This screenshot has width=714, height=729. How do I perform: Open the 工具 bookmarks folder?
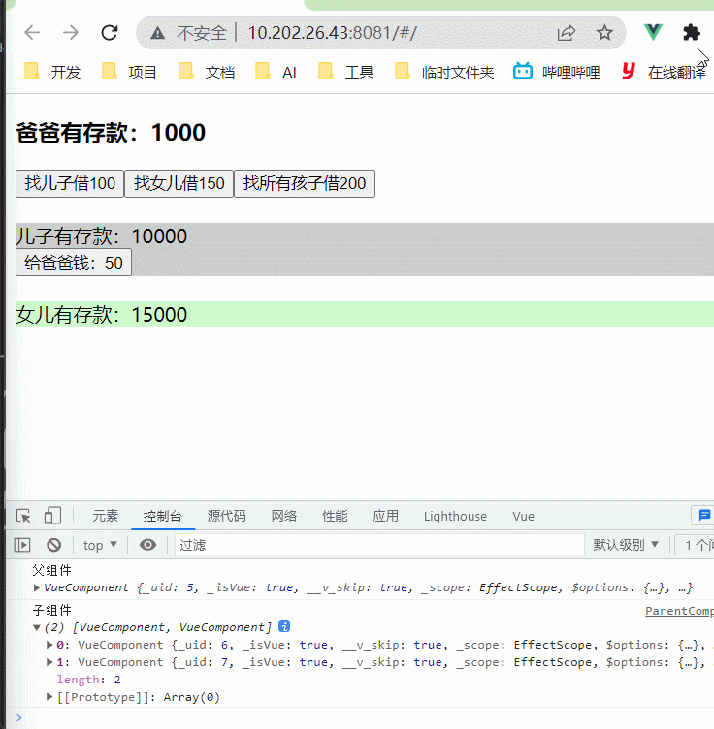point(346,72)
